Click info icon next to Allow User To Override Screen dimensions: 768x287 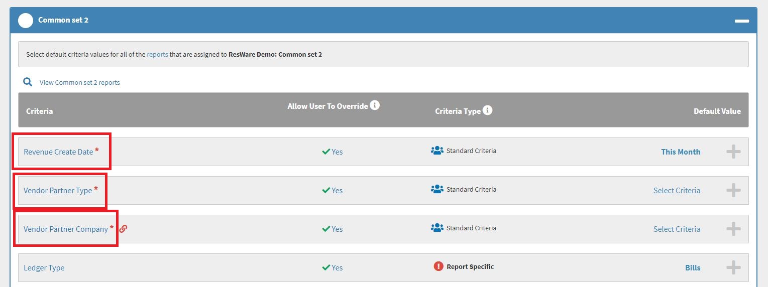pyautogui.click(x=375, y=105)
